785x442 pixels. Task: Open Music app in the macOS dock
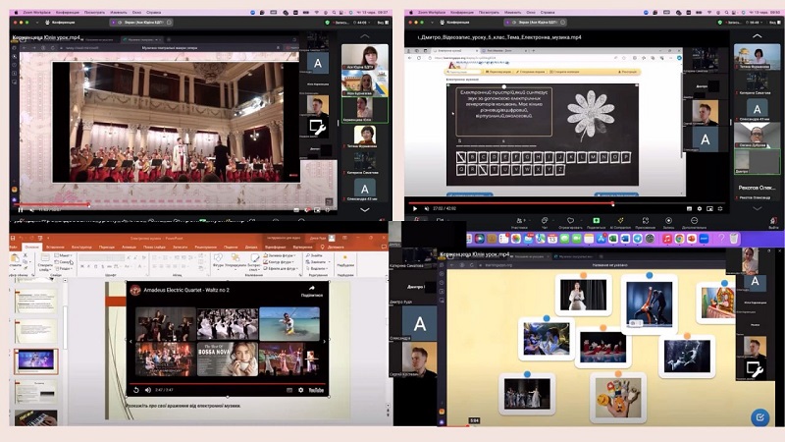click(667, 239)
